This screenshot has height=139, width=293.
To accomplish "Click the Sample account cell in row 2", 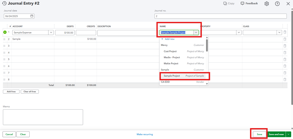I will click(x=33, y=39).
